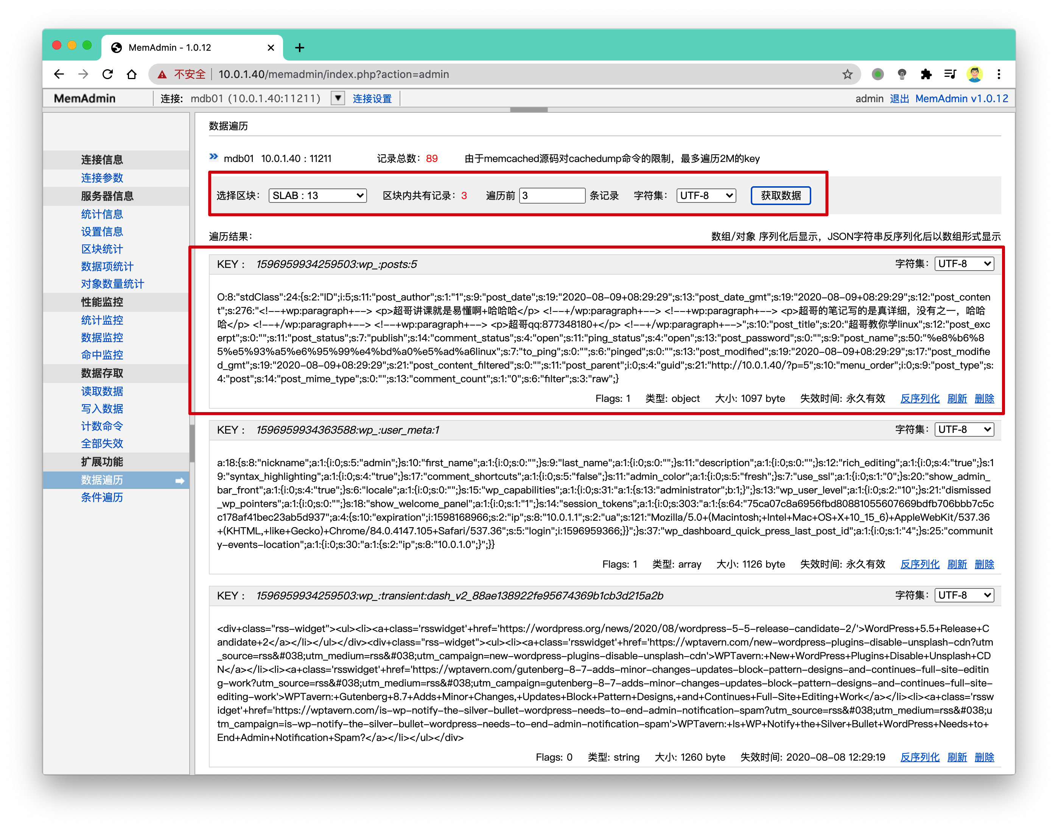Open 条件遍历 in the sidebar
This screenshot has width=1058, height=831.
coord(102,497)
